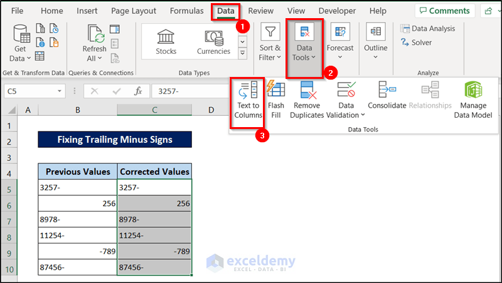The width and height of the screenshot is (502, 283).
Task: Select Corrected Values cell with 11254-
Action: click(154, 235)
